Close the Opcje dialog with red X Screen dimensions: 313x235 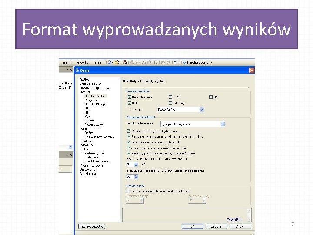point(252,70)
